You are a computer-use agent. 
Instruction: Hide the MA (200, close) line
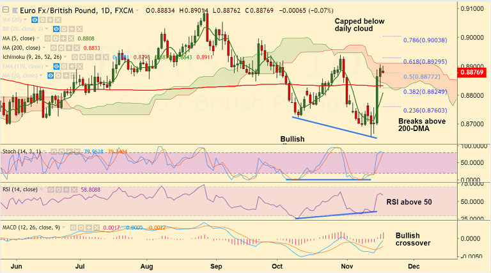[x=54, y=48]
